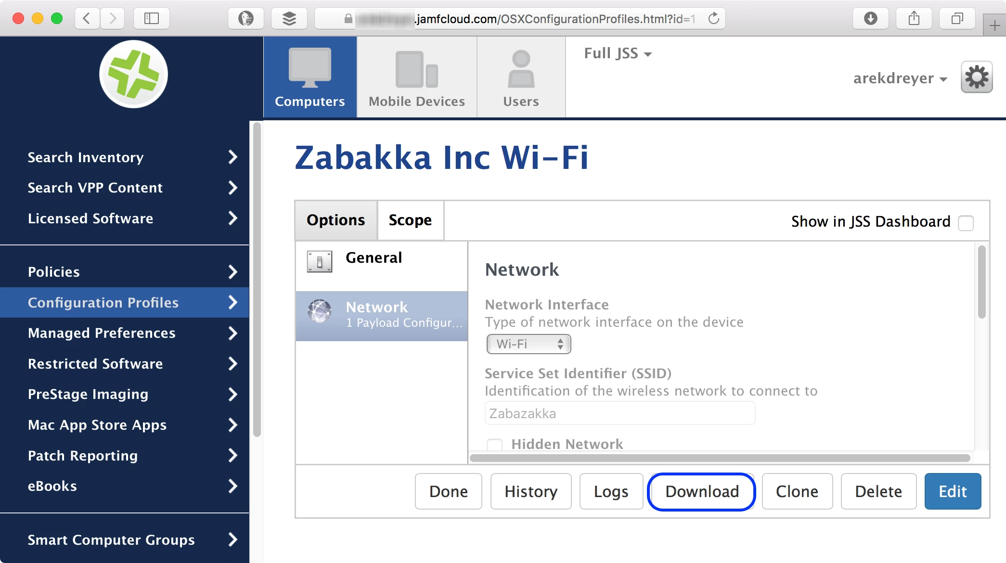Click the stacked layers extension icon
Image resolution: width=1006 pixels, height=563 pixels.
pos(289,19)
